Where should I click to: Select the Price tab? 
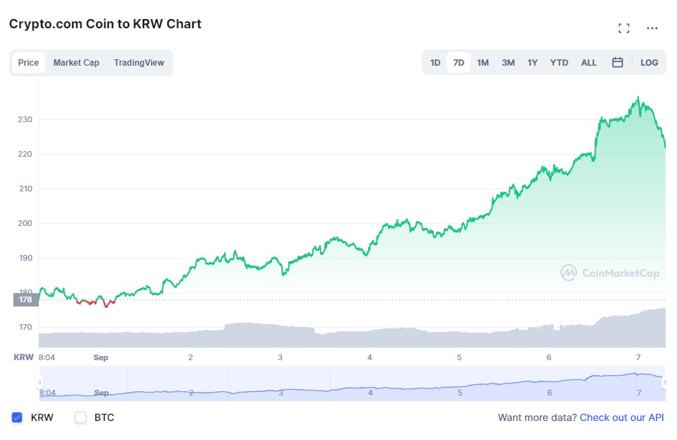[28, 63]
